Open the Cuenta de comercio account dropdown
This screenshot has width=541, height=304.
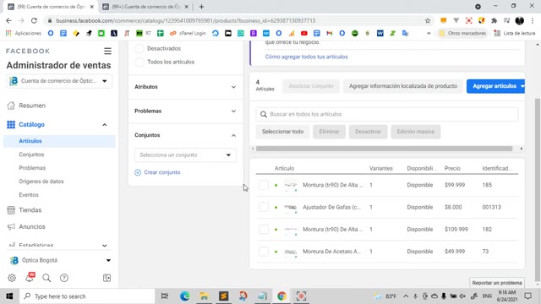pos(59,81)
